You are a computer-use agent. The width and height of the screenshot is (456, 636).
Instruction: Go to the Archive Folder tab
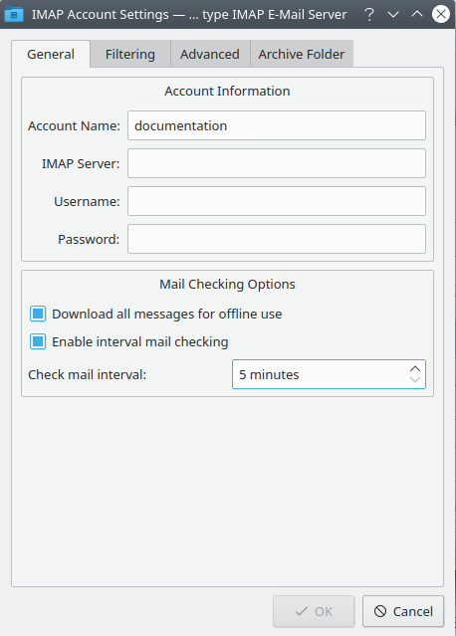(302, 54)
